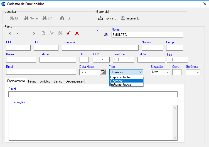This screenshot has width=209, height=147.
Task: Click the Imprimir G. print button
Action: coord(108,18)
